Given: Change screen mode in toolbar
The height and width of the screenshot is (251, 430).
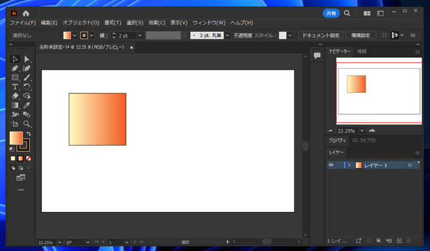Looking at the screenshot, I should coord(21,178).
